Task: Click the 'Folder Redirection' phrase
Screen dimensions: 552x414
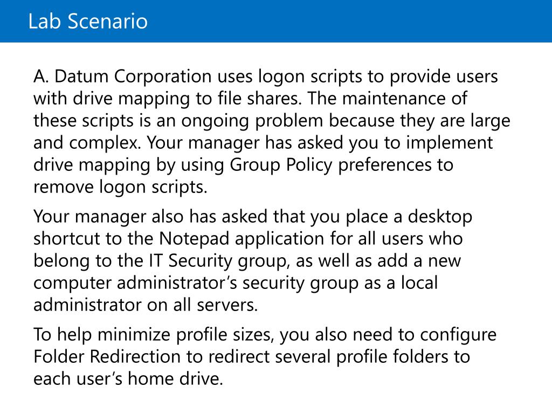Action: click(107, 357)
